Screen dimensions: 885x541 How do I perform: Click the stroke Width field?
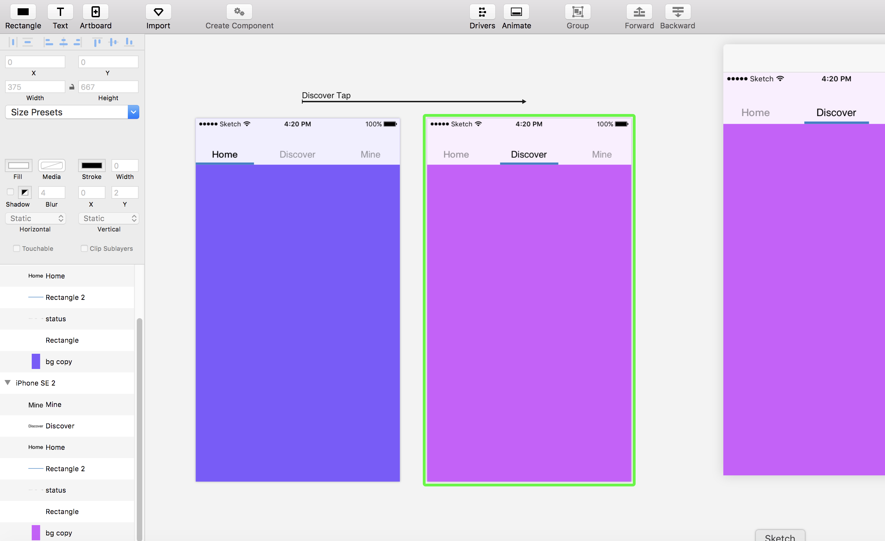pyautogui.click(x=125, y=165)
